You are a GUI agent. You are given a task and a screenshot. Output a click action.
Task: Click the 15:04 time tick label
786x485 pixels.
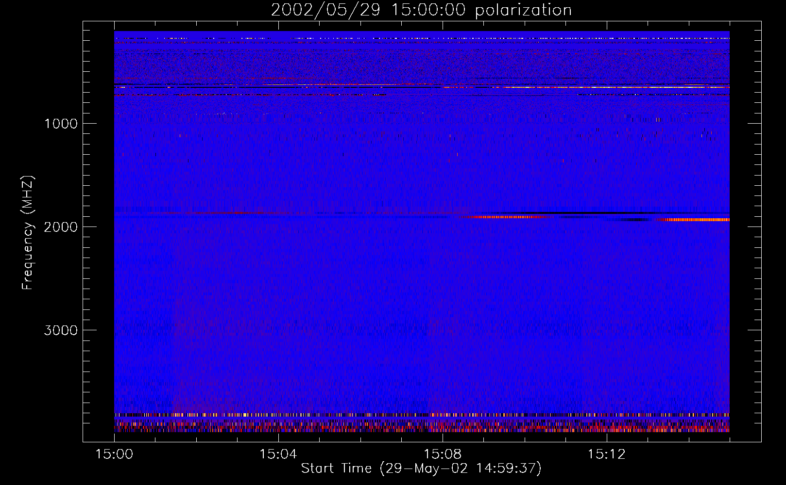(x=278, y=454)
